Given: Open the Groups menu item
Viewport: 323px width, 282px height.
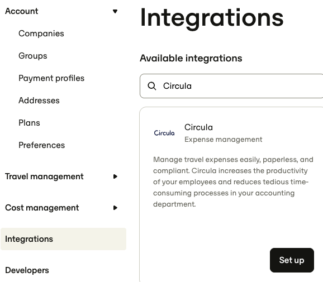Looking at the screenshot, I should [33, 56].
